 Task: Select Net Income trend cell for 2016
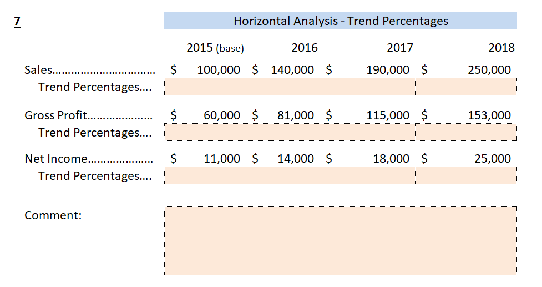pos(283,175)
